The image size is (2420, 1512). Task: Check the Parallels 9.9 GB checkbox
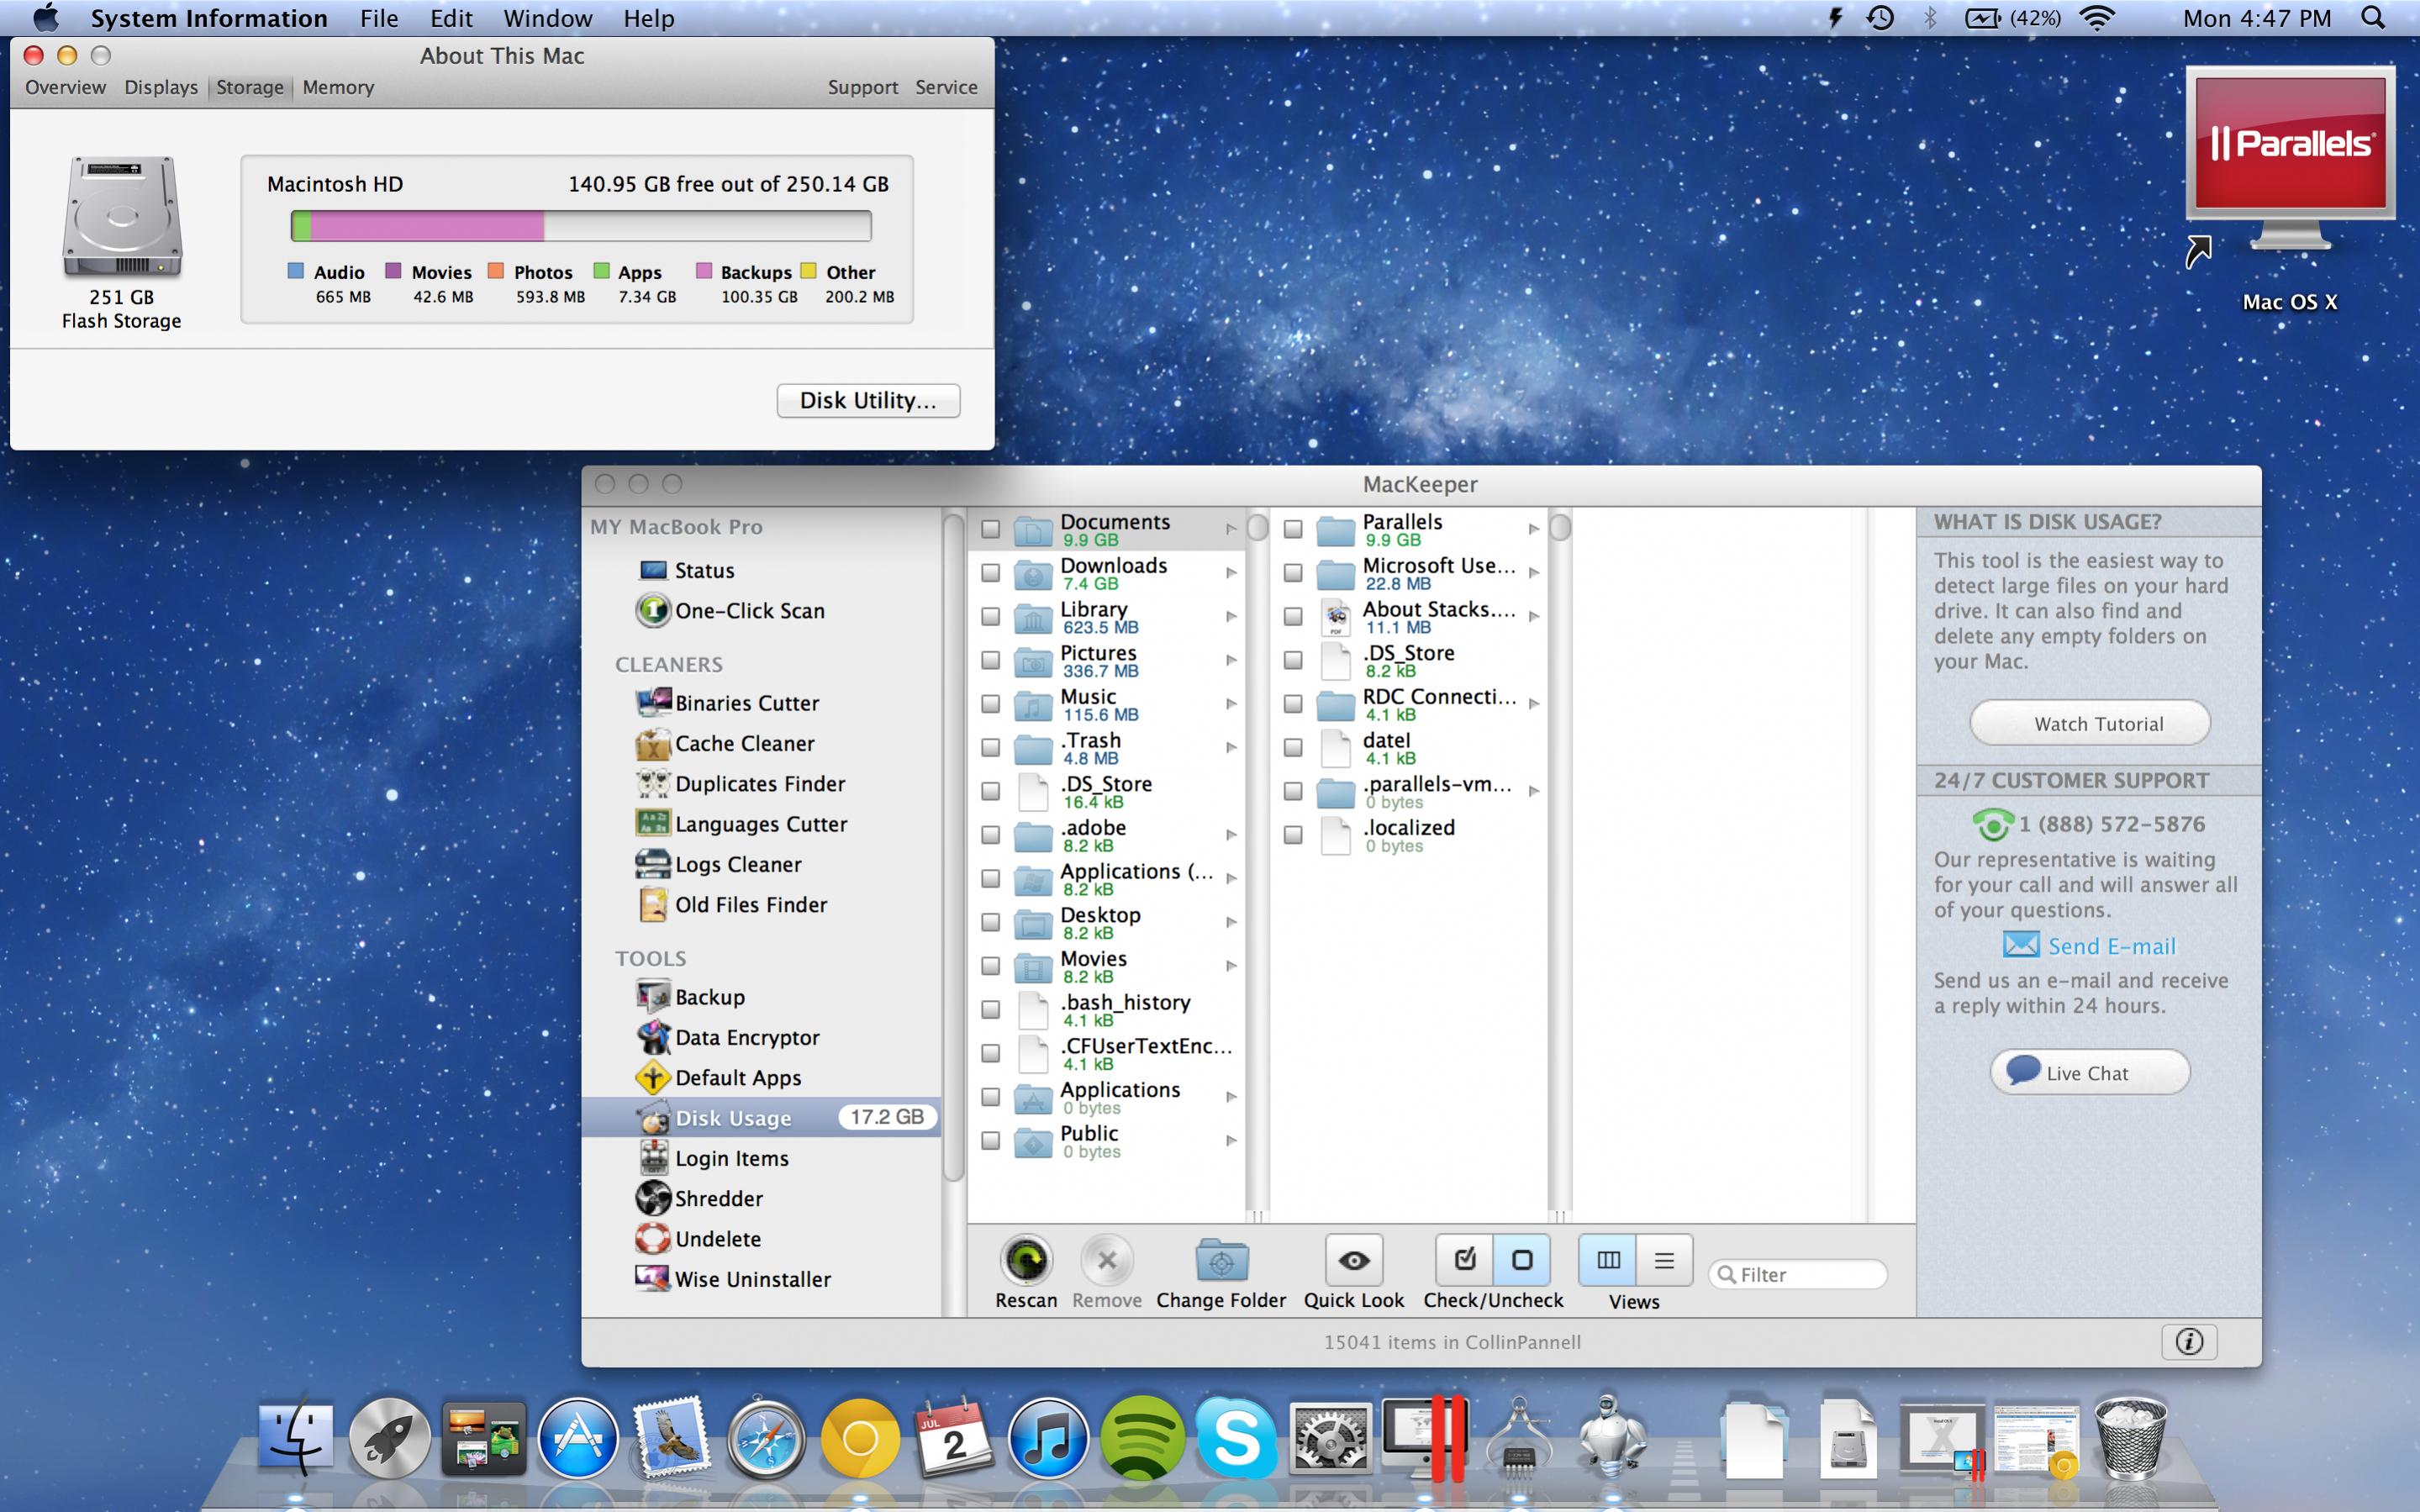[x=1293, y=529]
